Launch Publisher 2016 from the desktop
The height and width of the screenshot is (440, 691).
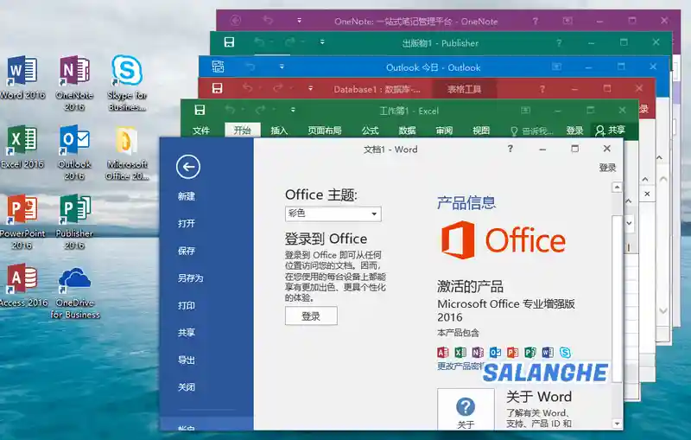tap(74, 221)
